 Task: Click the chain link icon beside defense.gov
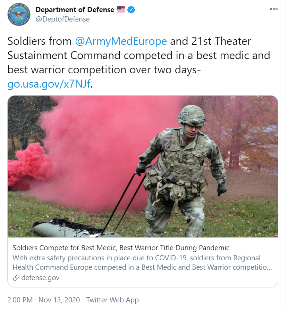point(16,278)
